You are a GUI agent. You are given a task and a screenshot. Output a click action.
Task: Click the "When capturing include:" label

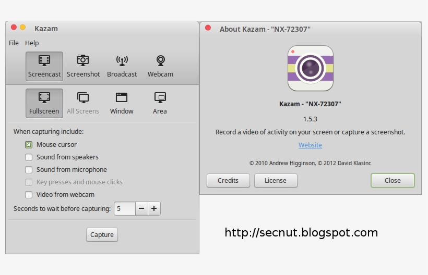49,131
